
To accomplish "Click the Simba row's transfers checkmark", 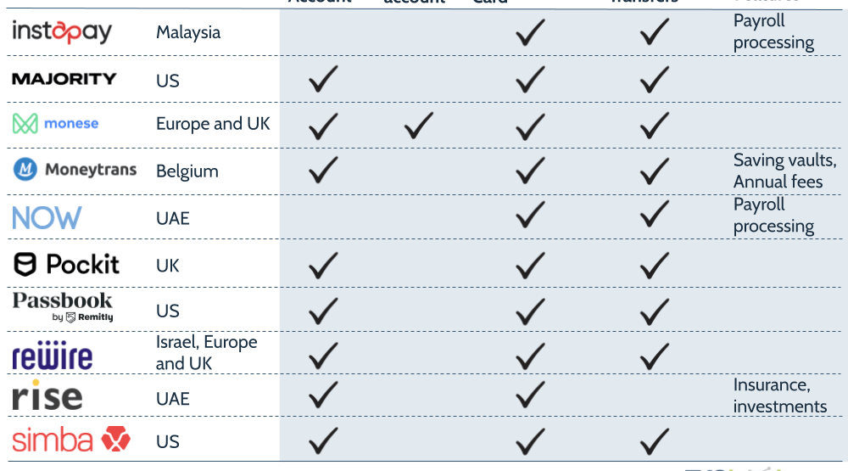I will (x=655, y=440).
